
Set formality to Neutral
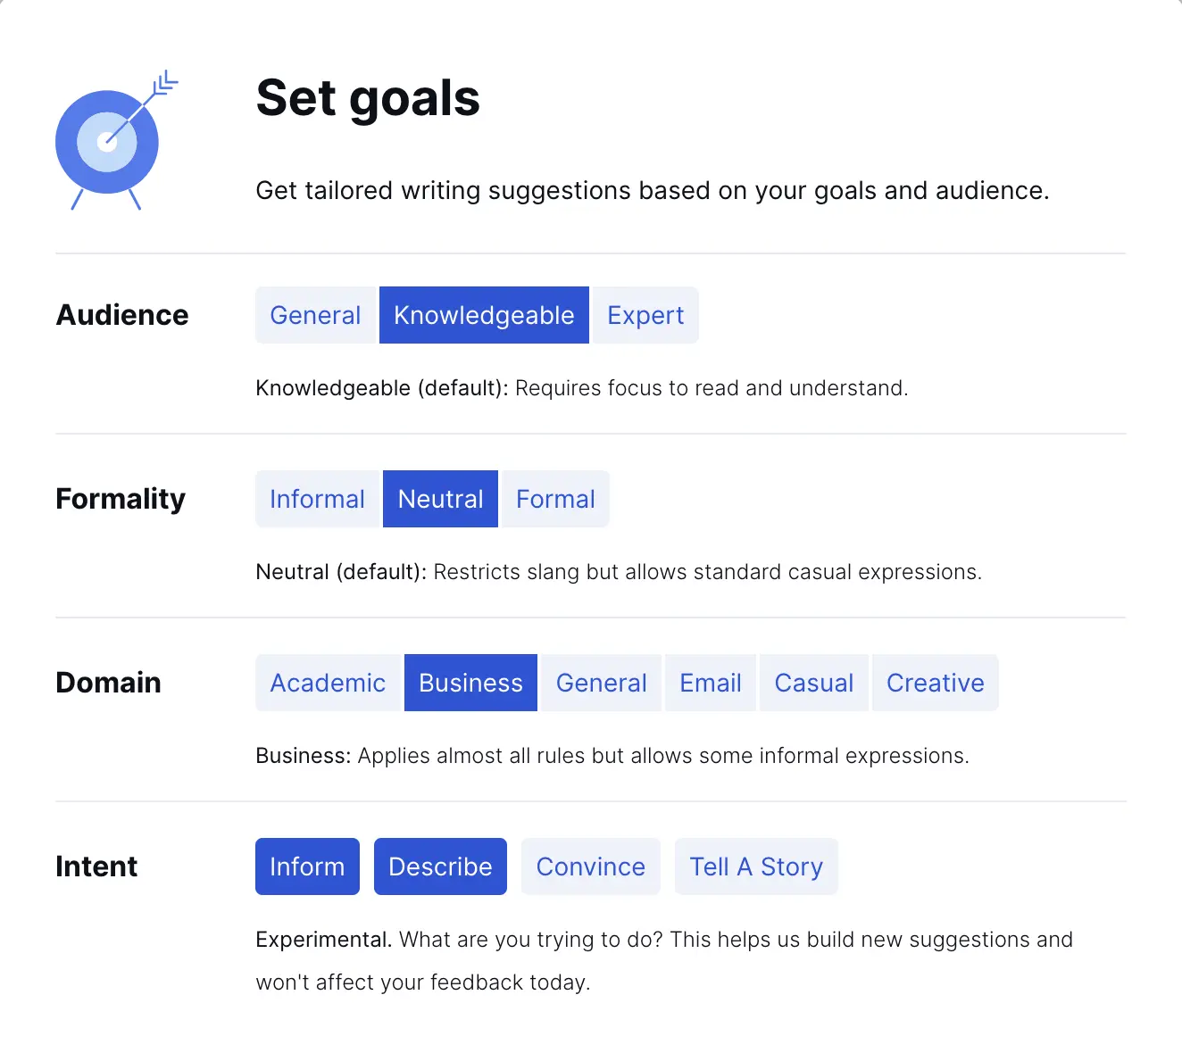(x=440, y=499)
